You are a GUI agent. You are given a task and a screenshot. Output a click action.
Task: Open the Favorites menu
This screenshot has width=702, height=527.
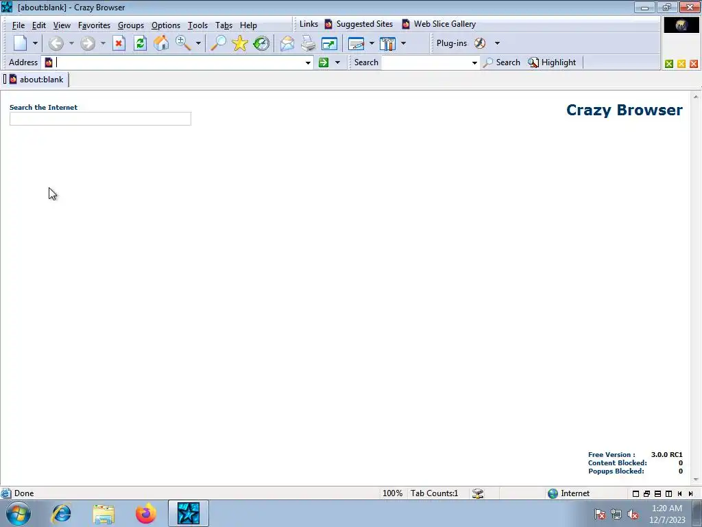94,25
